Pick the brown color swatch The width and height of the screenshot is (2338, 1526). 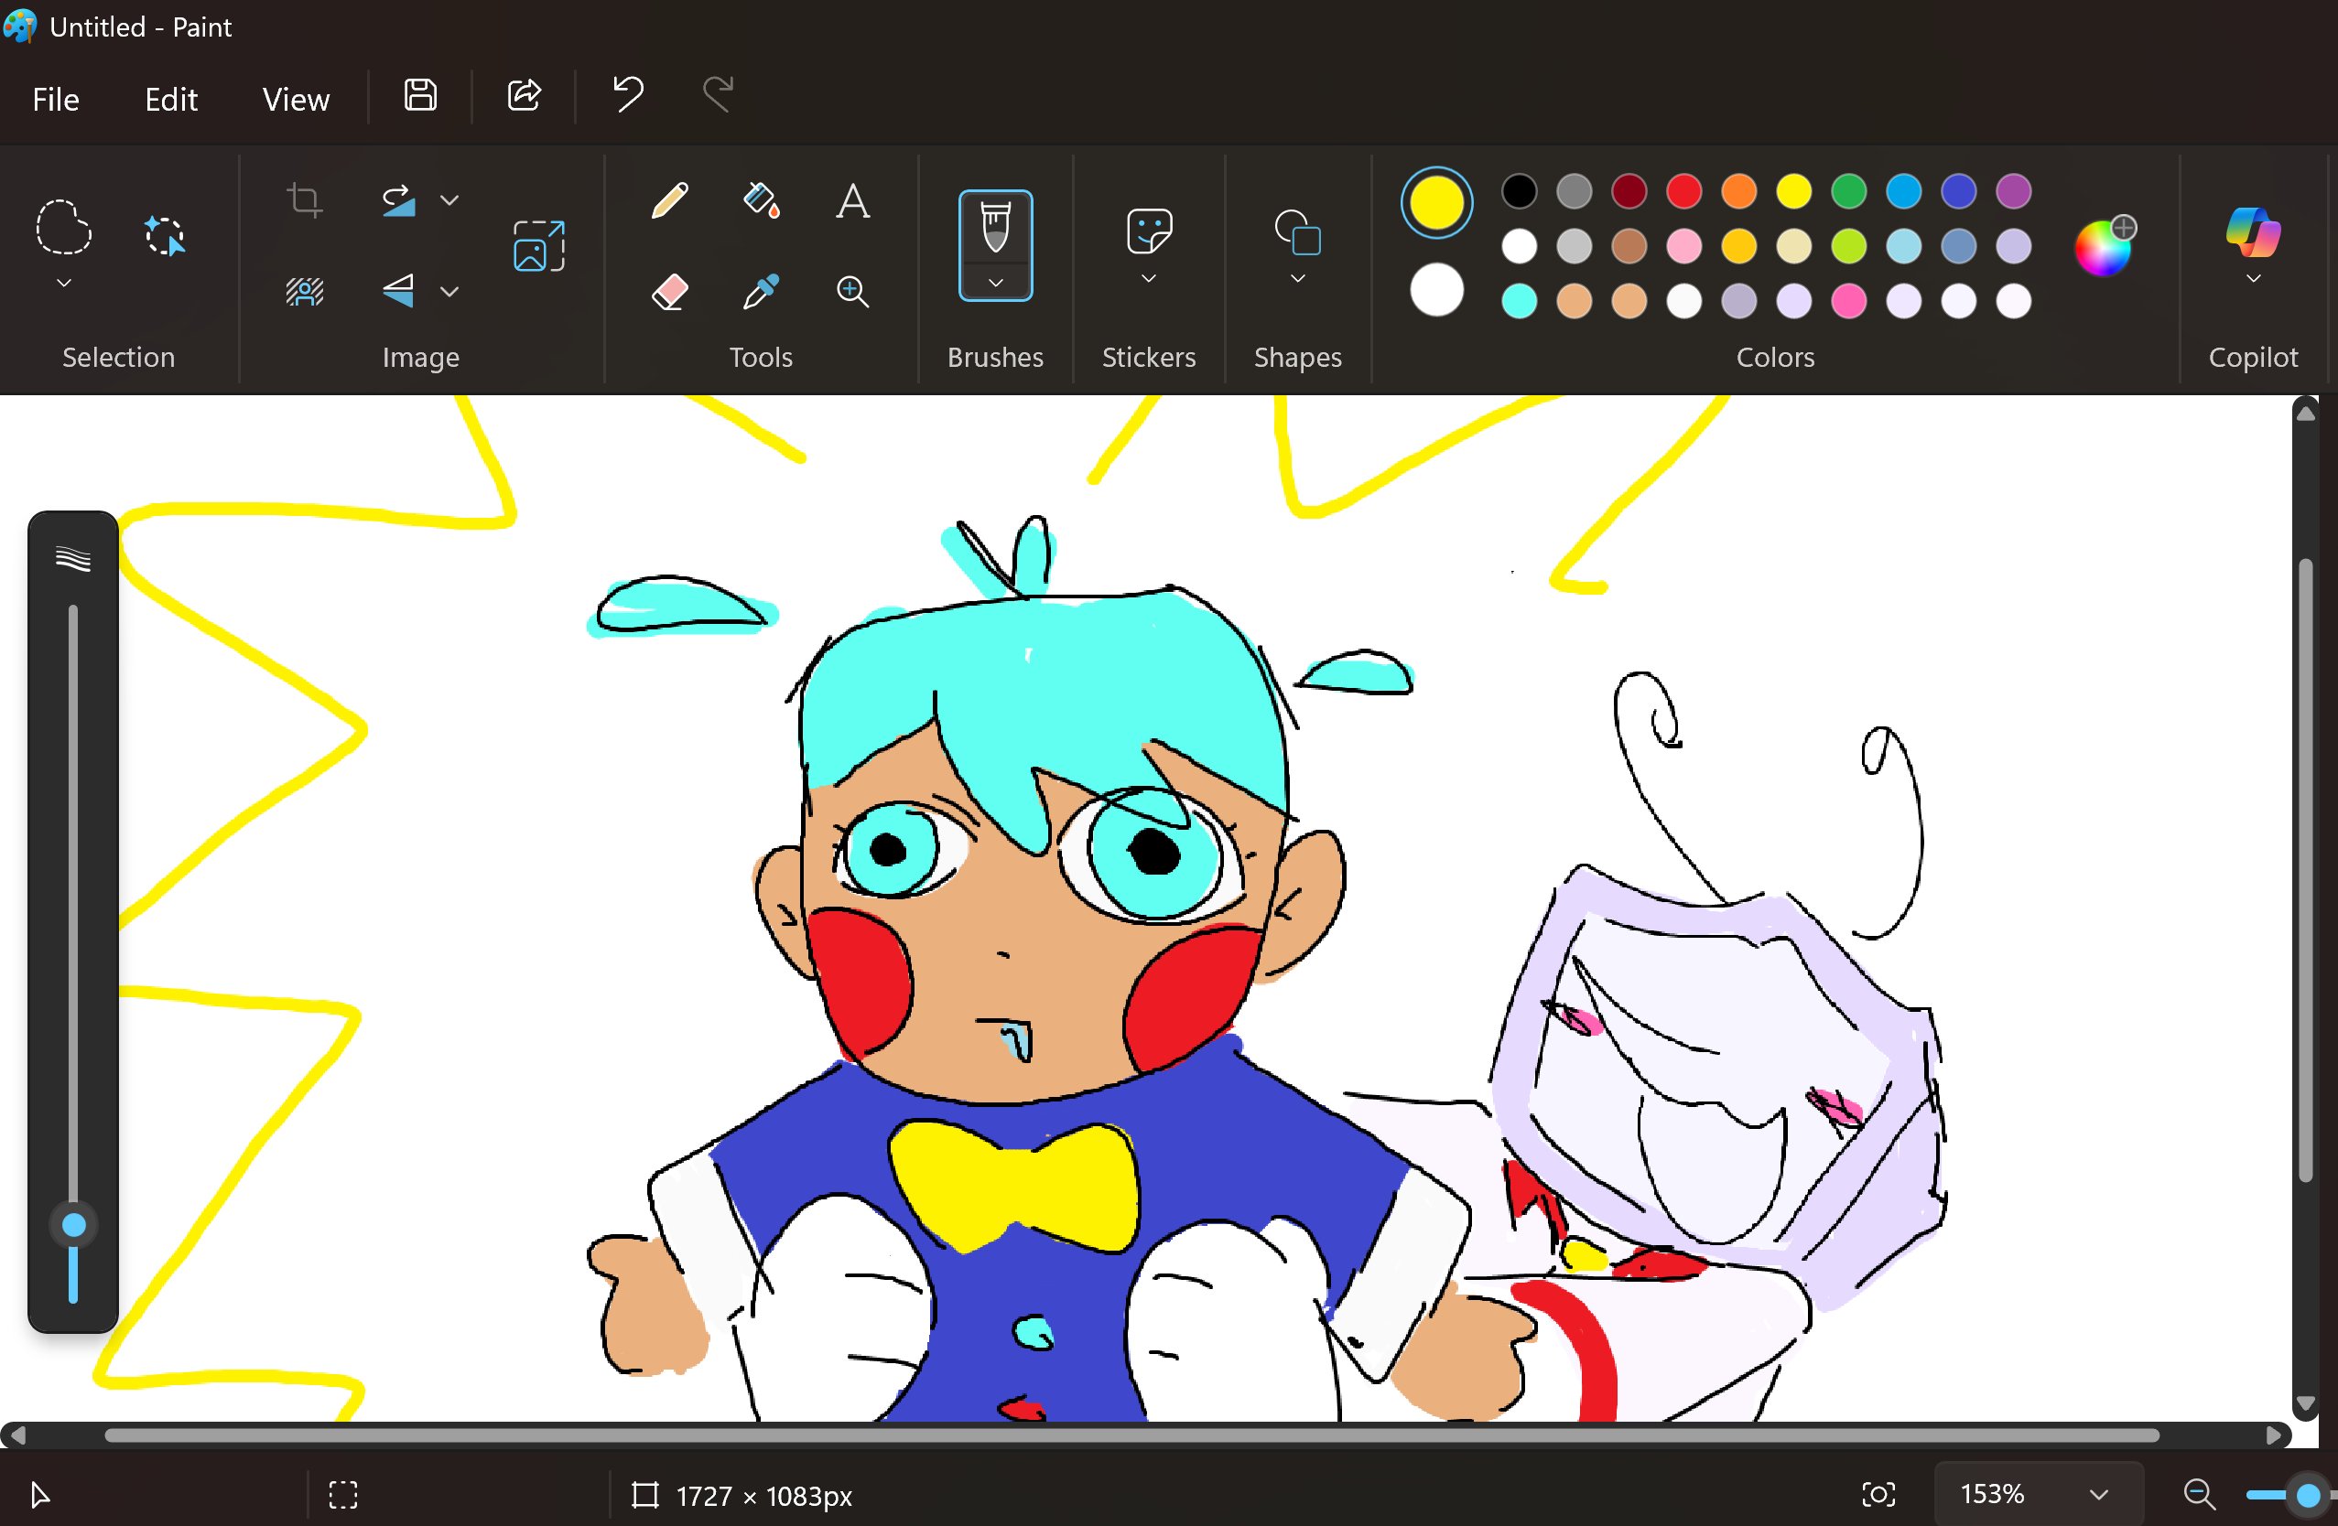(x=1629, y=246)
